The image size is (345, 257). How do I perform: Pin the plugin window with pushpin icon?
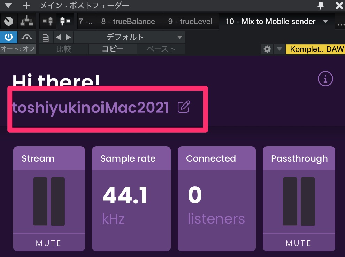point(321,6)
